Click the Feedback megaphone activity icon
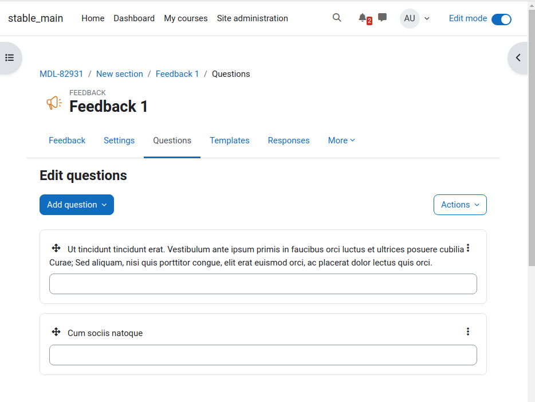This screenshot has width=535, height=402. coord(54,103)
